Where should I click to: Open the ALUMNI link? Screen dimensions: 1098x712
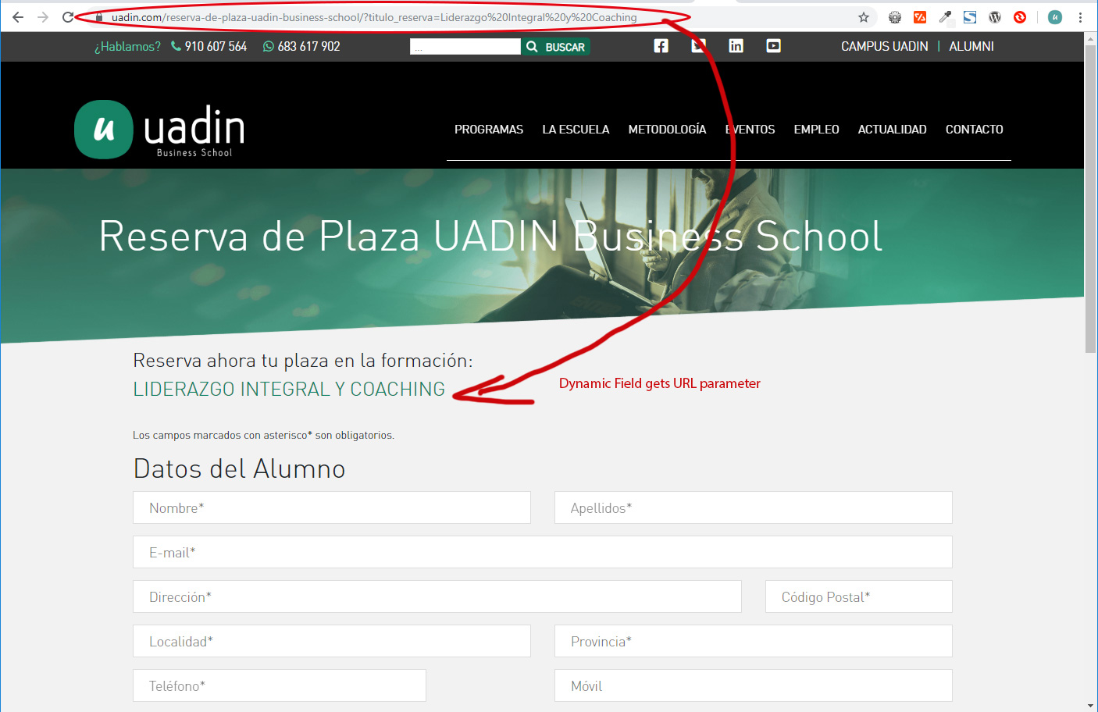coord(971,47)
